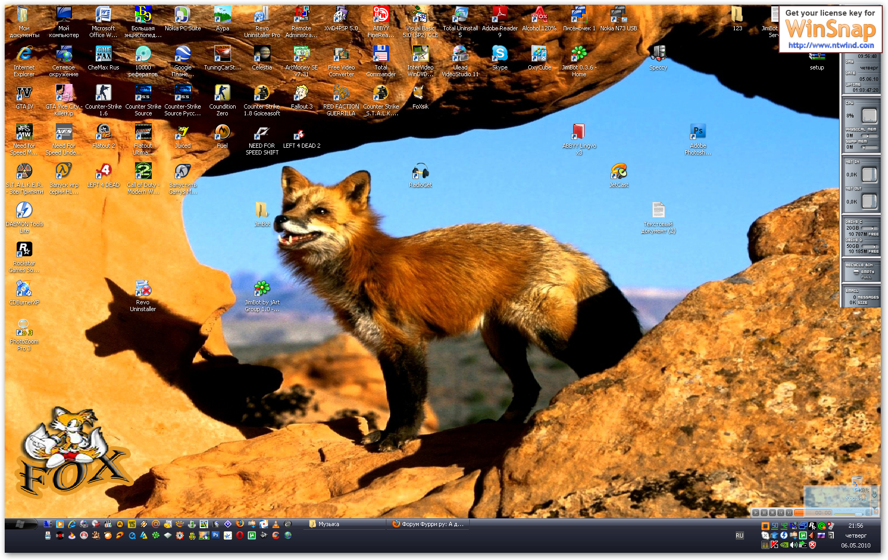Open the RadioGet desktop shortcut

[x=420, y=171]
